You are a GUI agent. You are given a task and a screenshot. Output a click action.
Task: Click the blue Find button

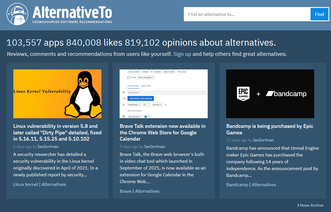319,14
